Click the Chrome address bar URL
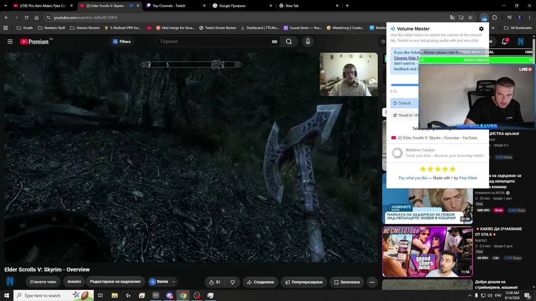This screenshot has width=536, height=301. pyautogui.click(x=85, y=18)
